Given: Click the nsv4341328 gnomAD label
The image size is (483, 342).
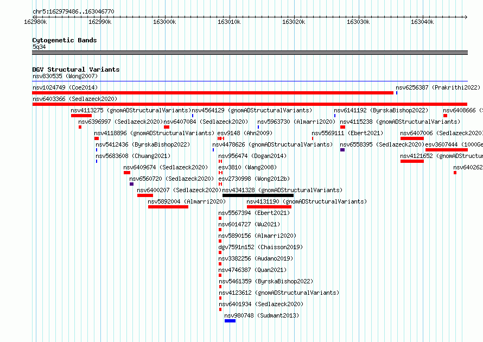Looking at the screenshot, I should click(282, 190).
